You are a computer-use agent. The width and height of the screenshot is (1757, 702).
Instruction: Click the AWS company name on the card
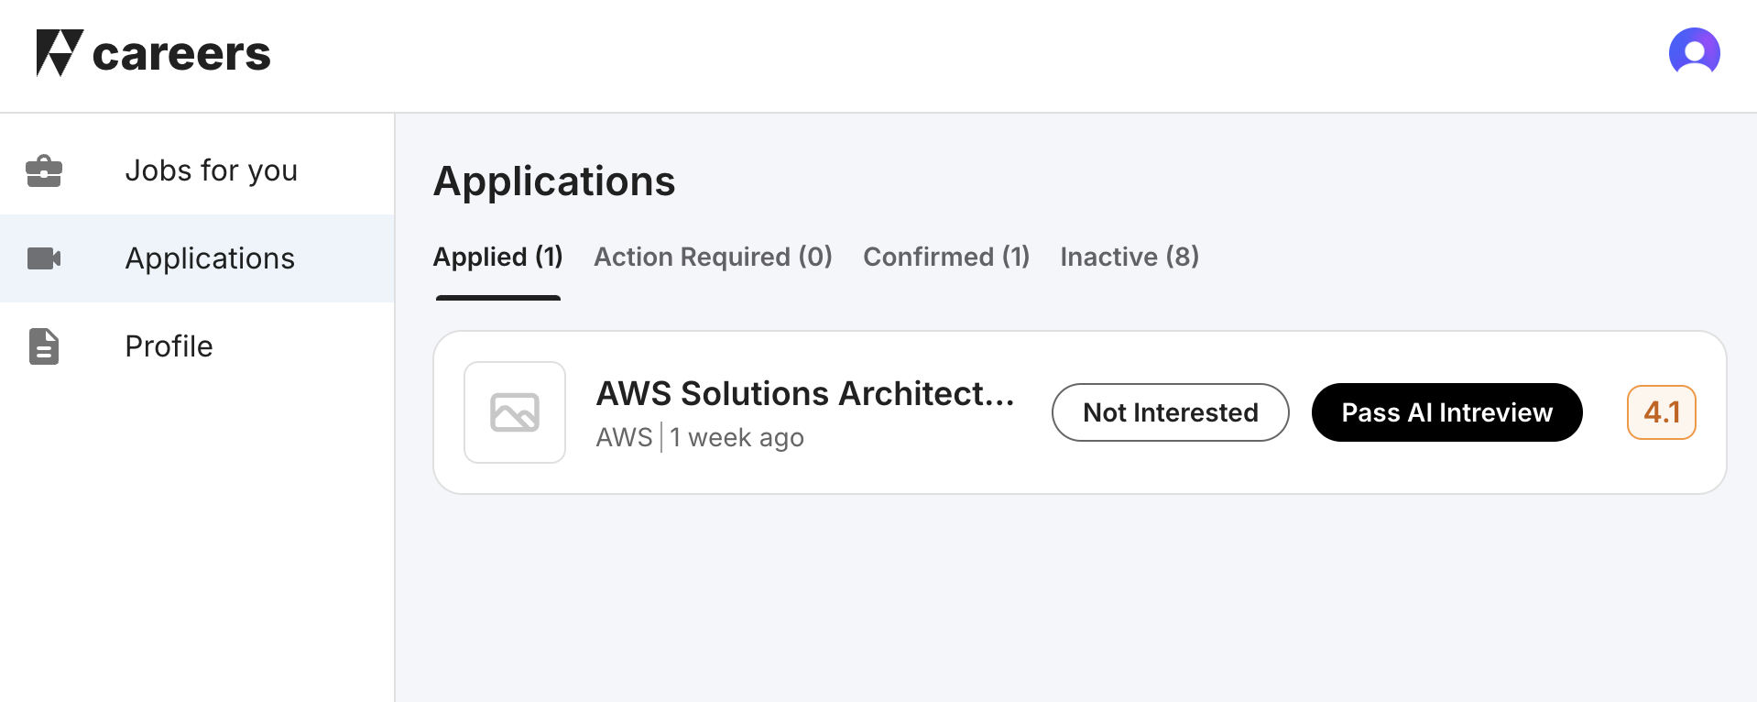tap(624, 437)
